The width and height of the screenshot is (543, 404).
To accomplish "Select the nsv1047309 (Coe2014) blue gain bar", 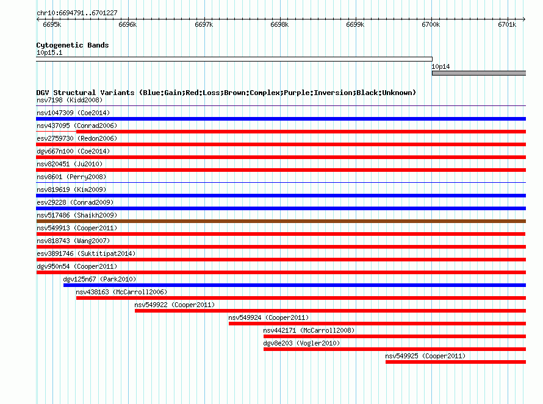I will pos(281,119).
